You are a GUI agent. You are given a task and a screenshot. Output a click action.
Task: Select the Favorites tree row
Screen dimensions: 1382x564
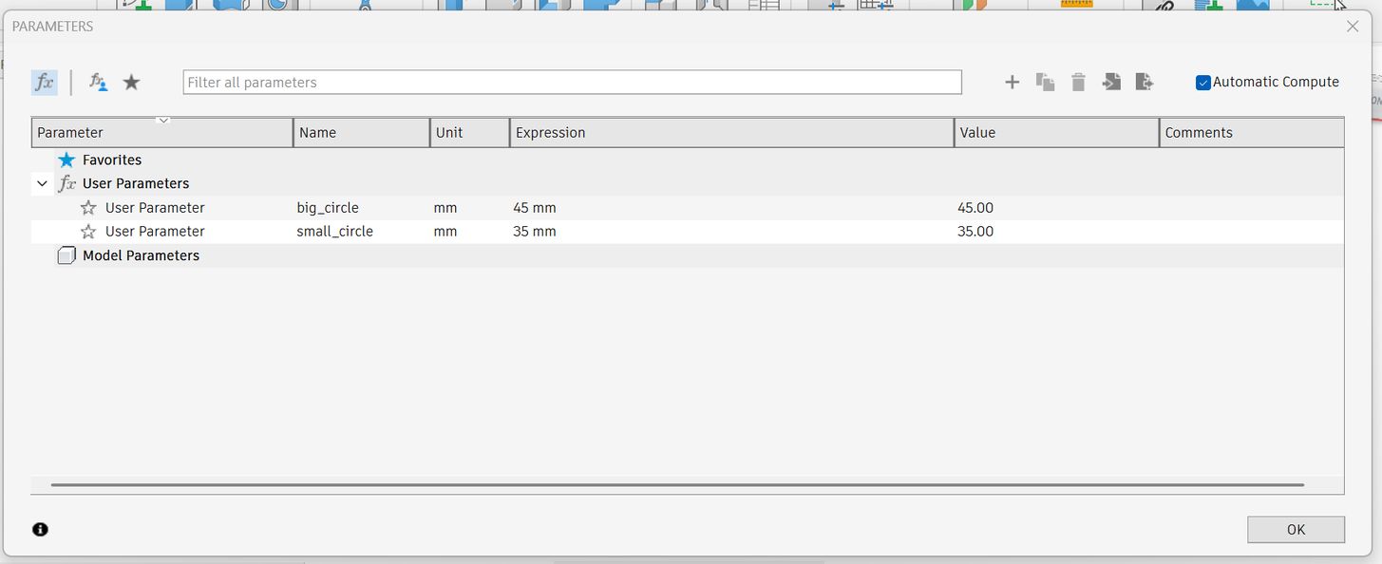pyautogui.click(x=688, y=160)
